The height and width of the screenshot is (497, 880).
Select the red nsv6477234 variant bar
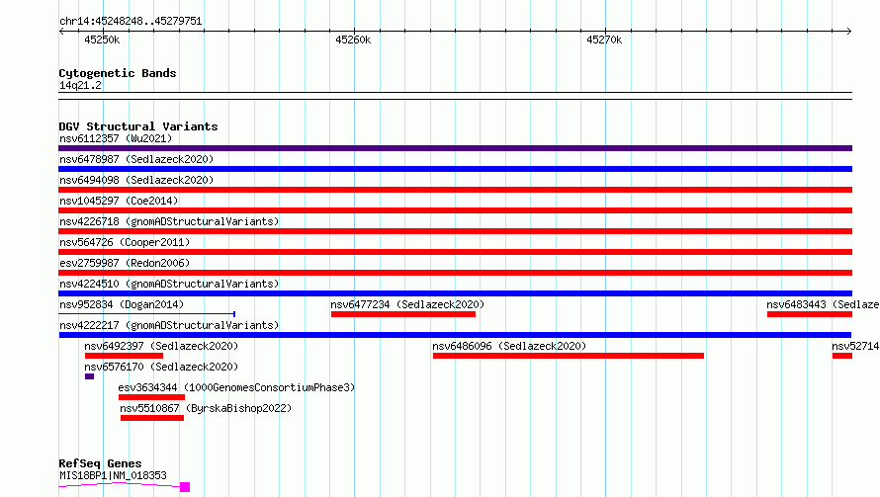pos(403,314)
